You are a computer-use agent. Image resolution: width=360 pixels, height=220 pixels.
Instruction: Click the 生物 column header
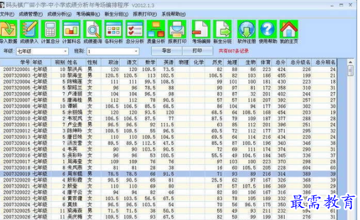click(248, 62)
